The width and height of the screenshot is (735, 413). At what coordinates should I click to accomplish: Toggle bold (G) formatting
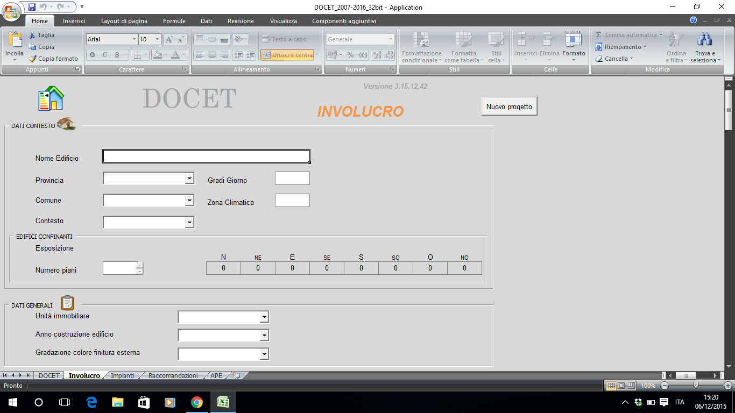[x=93, y=55]
